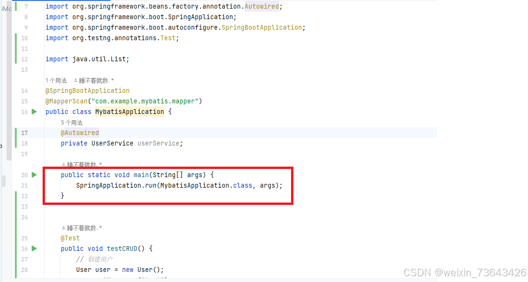Click the UserService type on line 18
The height and width of the screenshot is (282, 528).
click(x=112, y=143)
